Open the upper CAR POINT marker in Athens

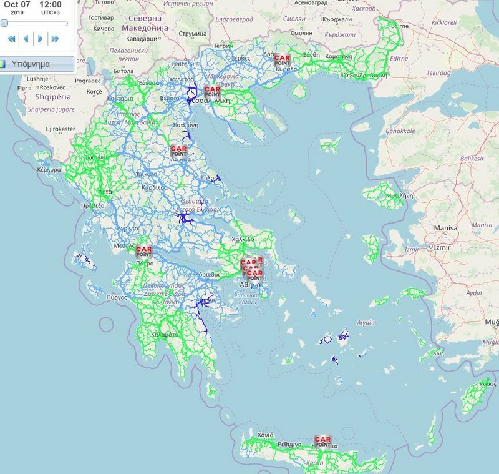click(248, 262)
